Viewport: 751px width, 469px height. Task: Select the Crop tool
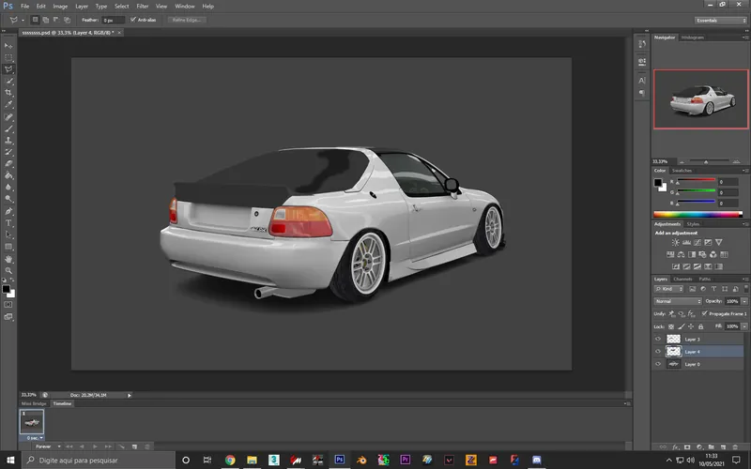tap(8, 93)
